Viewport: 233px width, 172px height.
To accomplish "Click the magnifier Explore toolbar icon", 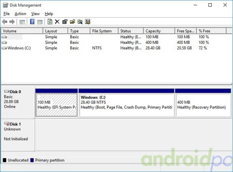I will tap(80, 22).
